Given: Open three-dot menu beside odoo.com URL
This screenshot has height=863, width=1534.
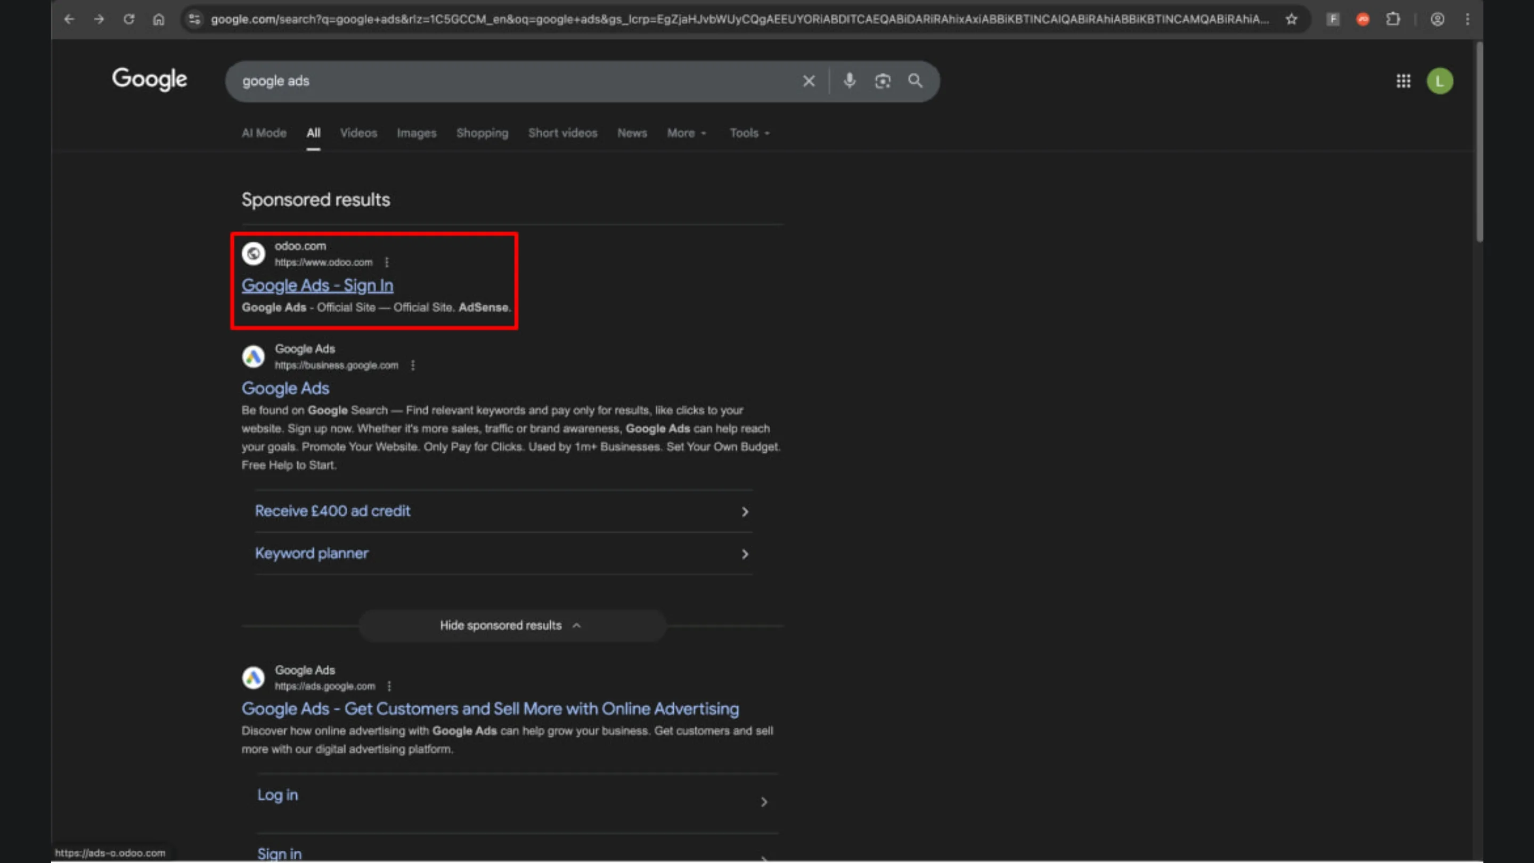Looking at the screenshot, I should tap(387, 262).
